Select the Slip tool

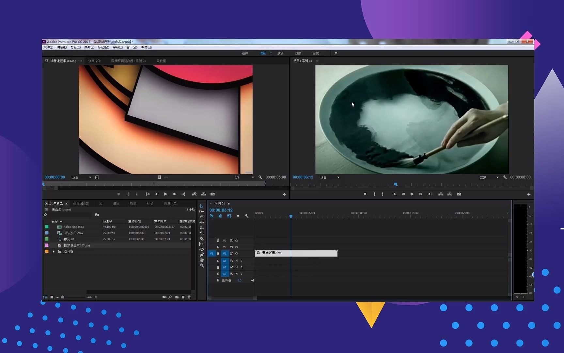(202, 244)
